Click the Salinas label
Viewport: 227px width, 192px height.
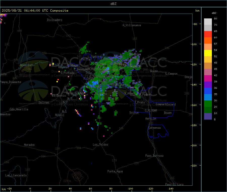44,102
